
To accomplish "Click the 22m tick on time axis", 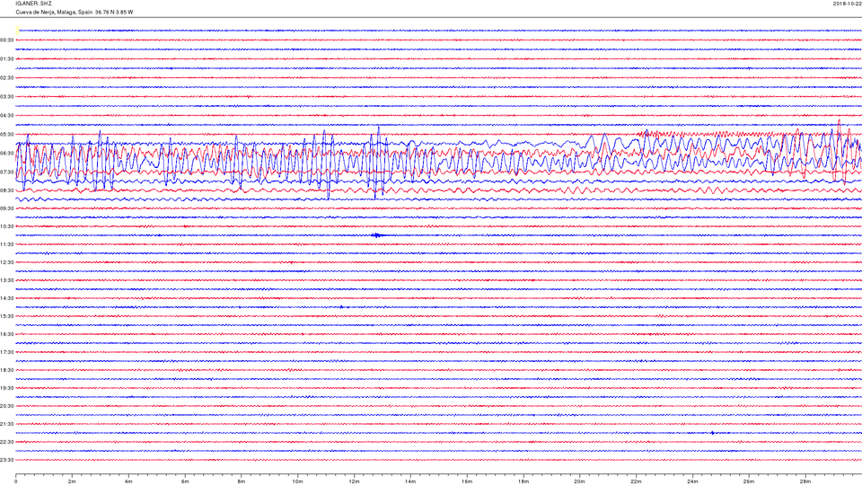I will click(x=636, y=481).
